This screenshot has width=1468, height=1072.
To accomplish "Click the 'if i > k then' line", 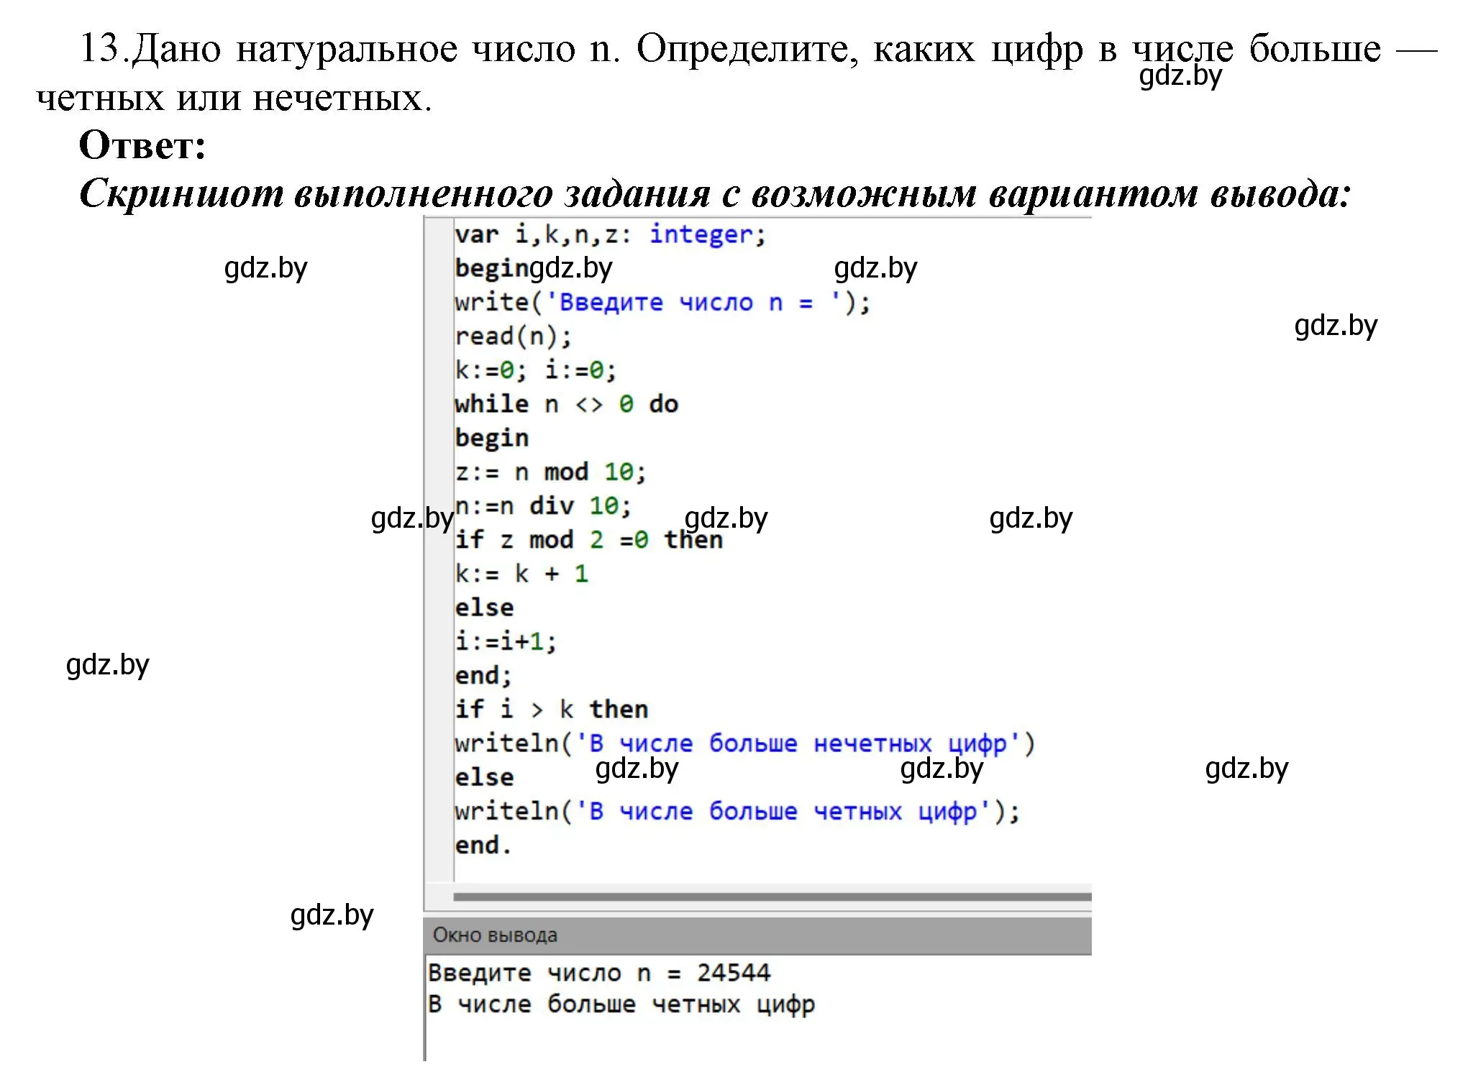I will click(x=552, y=710).
